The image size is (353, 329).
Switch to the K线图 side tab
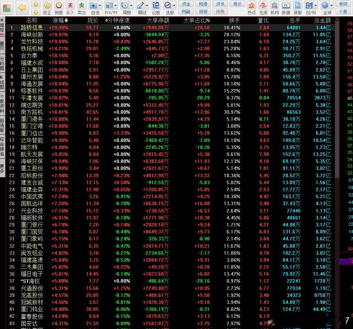(2, 82)
